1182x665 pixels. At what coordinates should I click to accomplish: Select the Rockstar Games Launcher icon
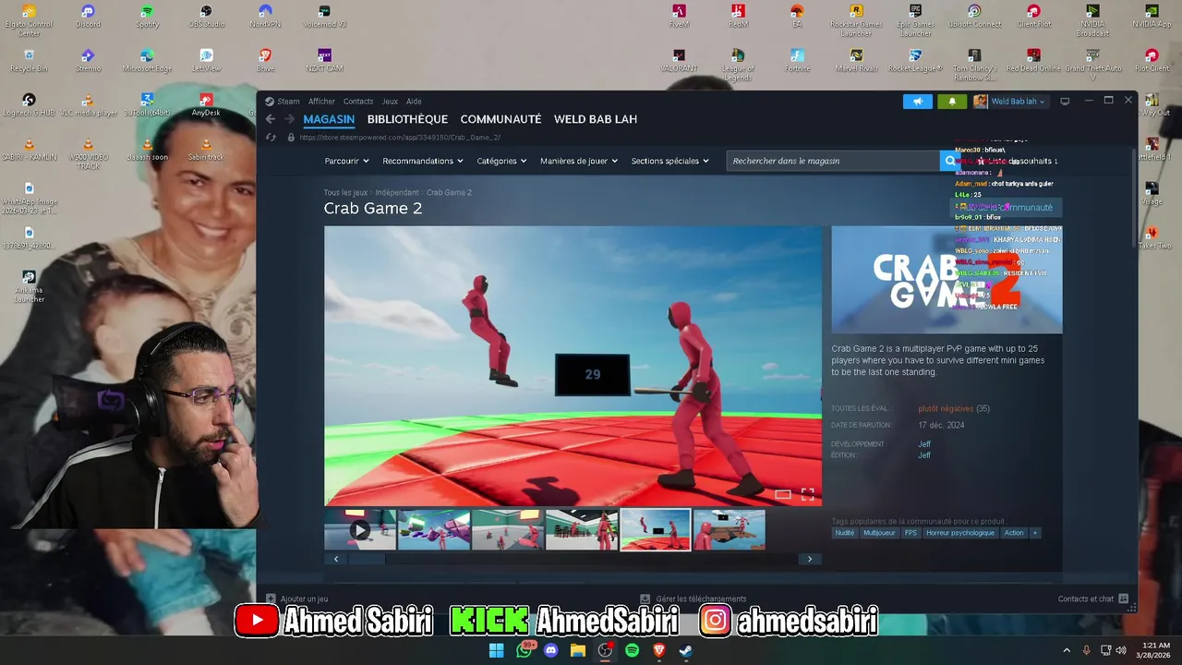pos(856,20)
